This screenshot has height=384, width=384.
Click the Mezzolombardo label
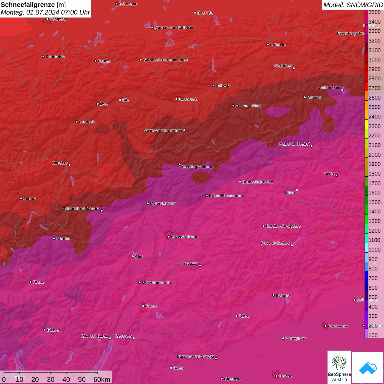(156, 283)
